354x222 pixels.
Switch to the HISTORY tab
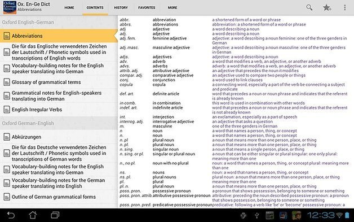121,8
